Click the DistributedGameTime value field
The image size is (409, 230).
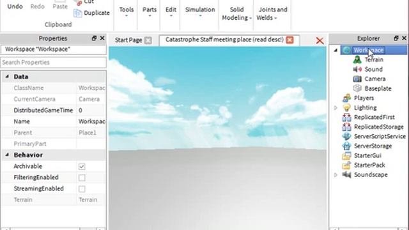tap(91, 111)
